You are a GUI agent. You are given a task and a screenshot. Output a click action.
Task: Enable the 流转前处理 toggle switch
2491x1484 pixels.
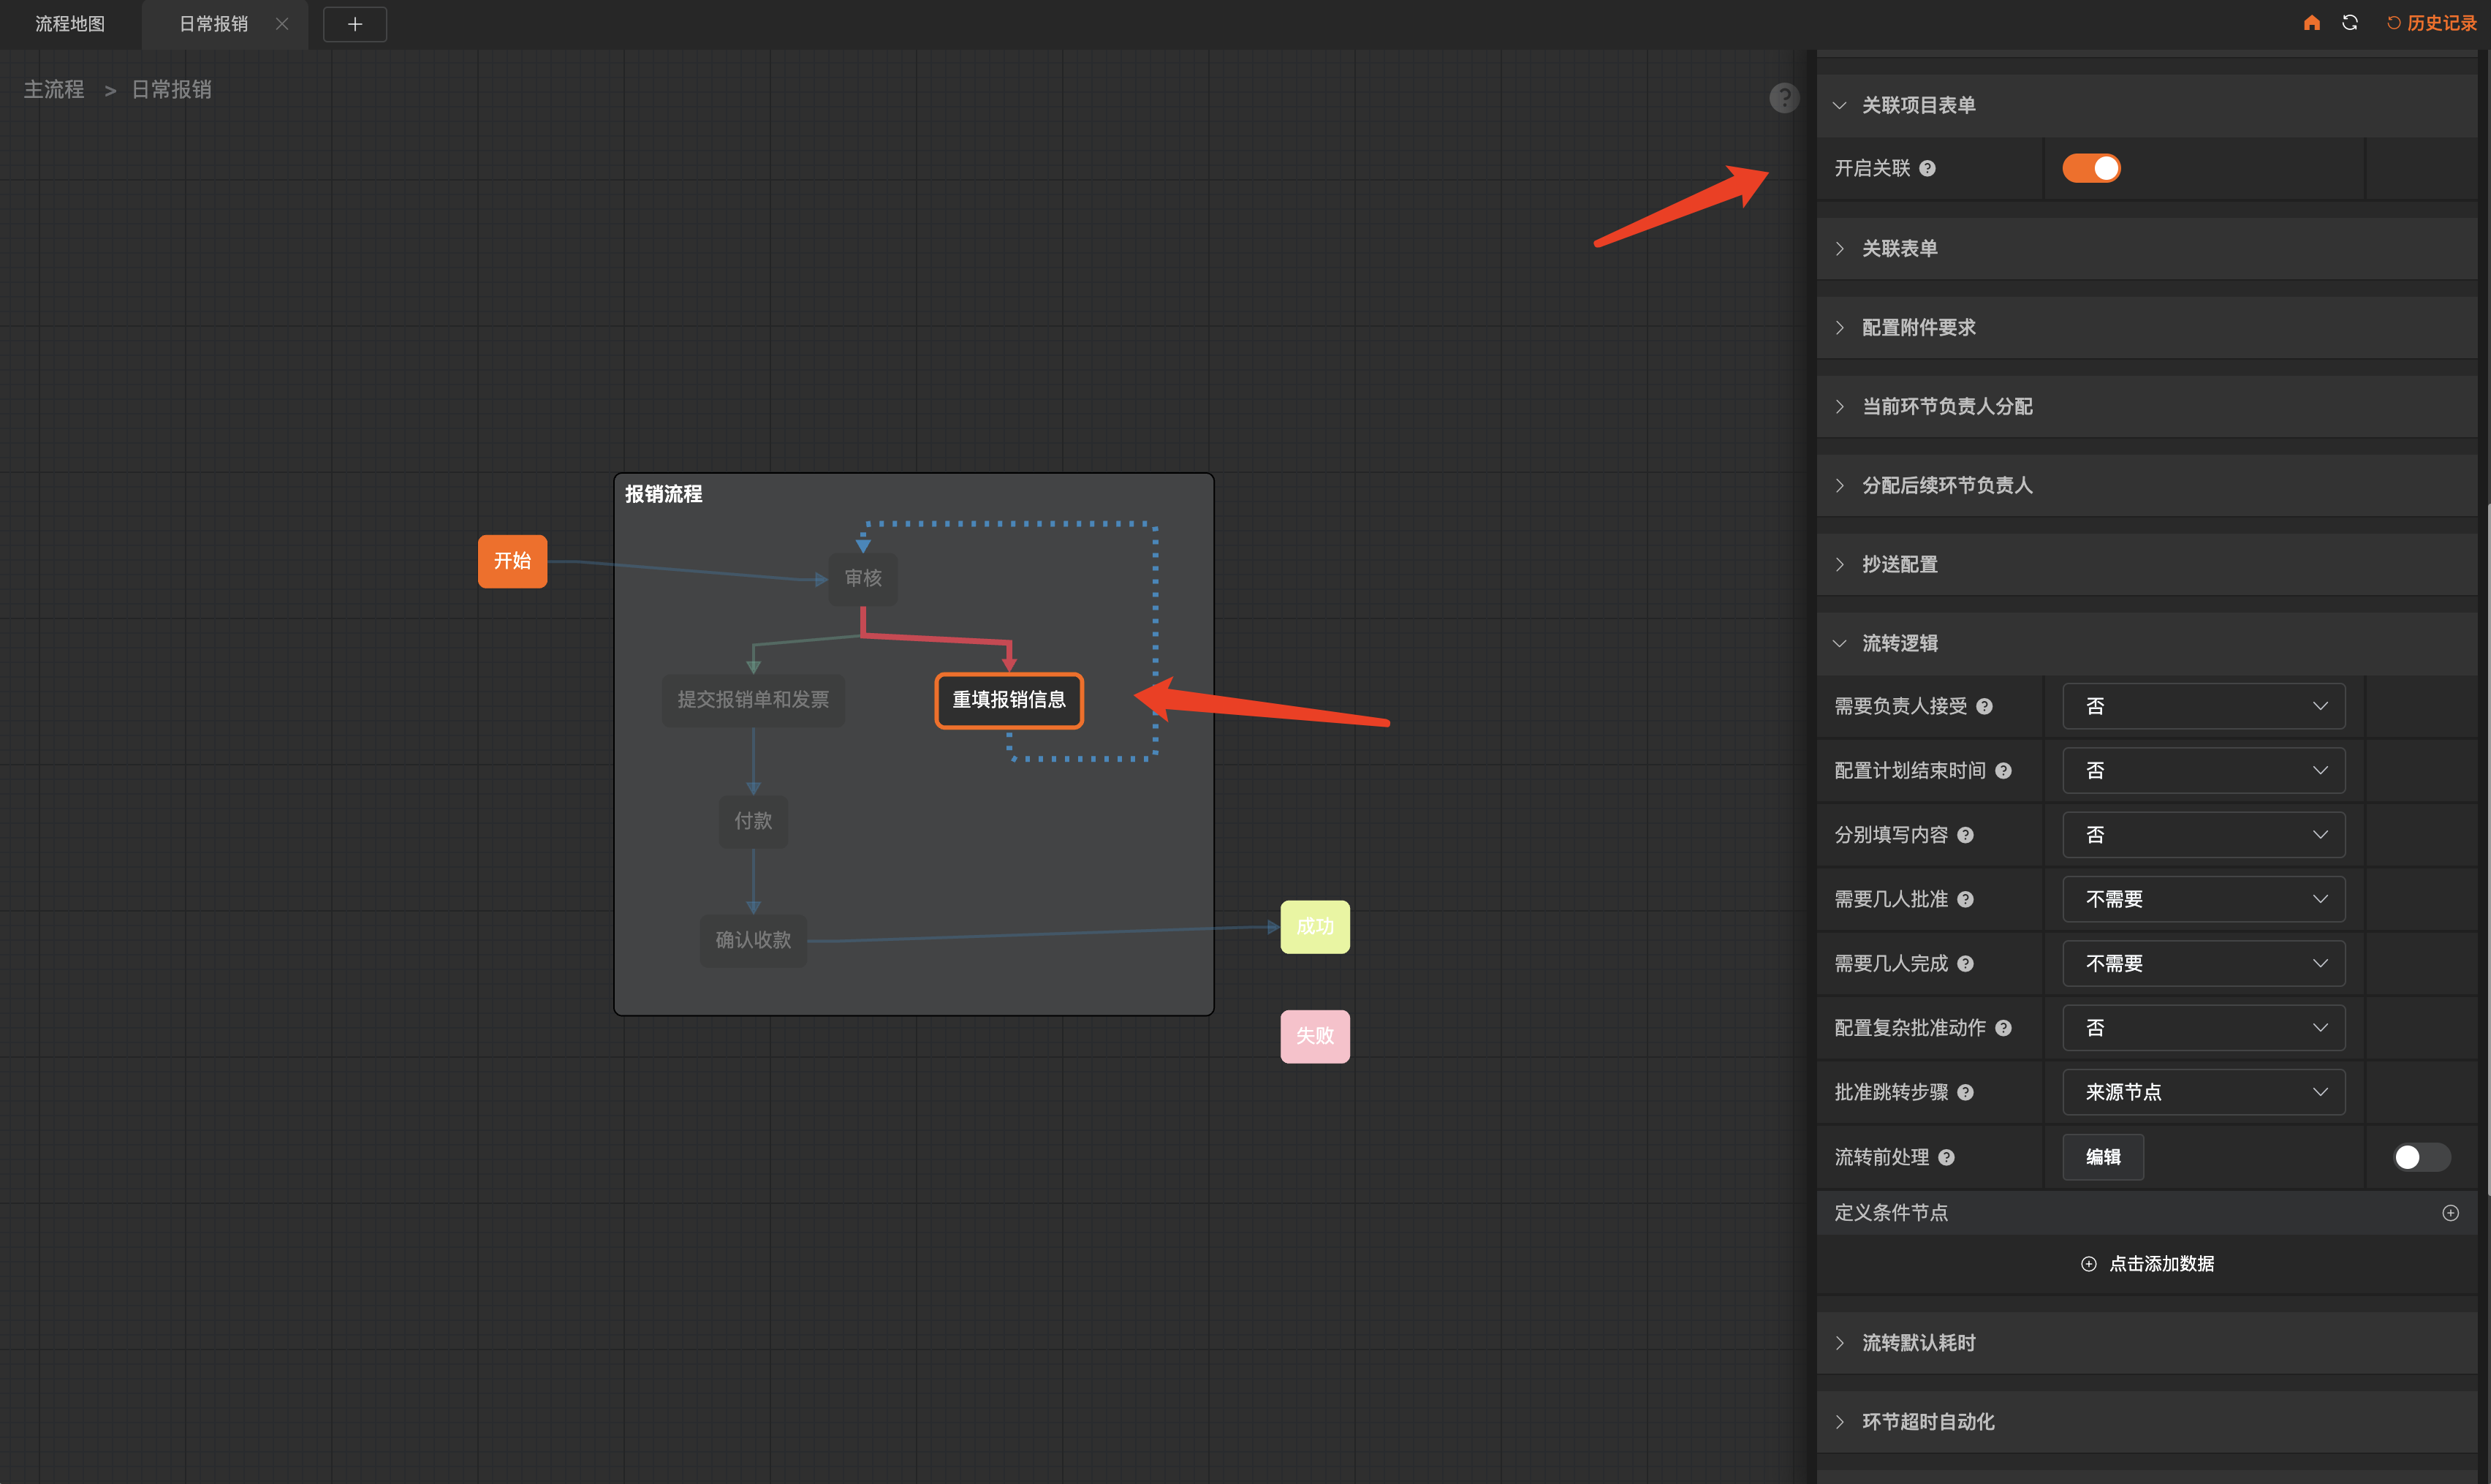point(2422,1157)
